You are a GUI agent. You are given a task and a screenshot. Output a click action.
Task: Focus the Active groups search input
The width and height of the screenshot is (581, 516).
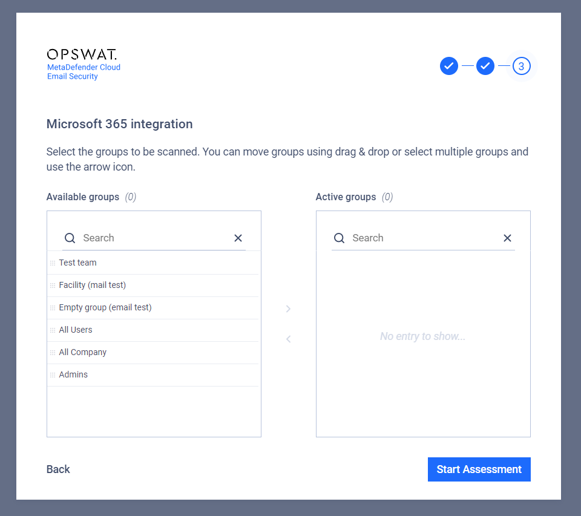pos(423,238)
